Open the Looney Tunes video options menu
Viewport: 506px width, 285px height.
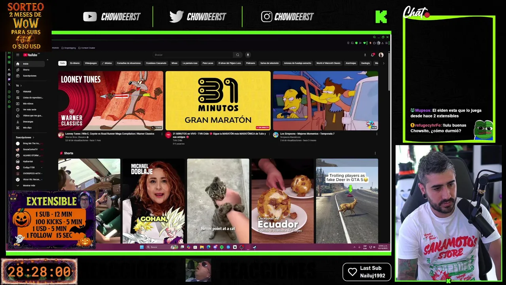point(162,134)
